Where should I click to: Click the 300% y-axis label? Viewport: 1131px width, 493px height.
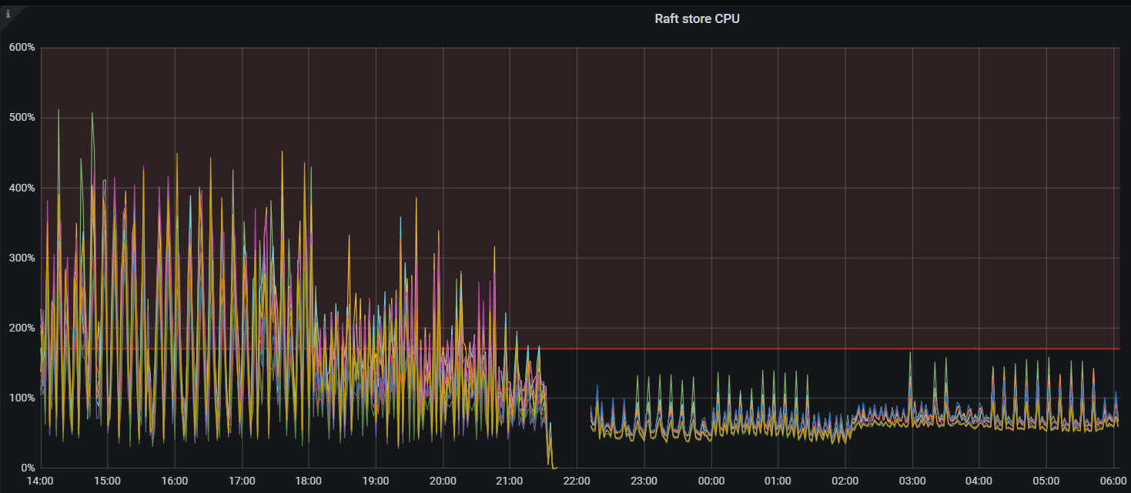(x=22, y=258)
